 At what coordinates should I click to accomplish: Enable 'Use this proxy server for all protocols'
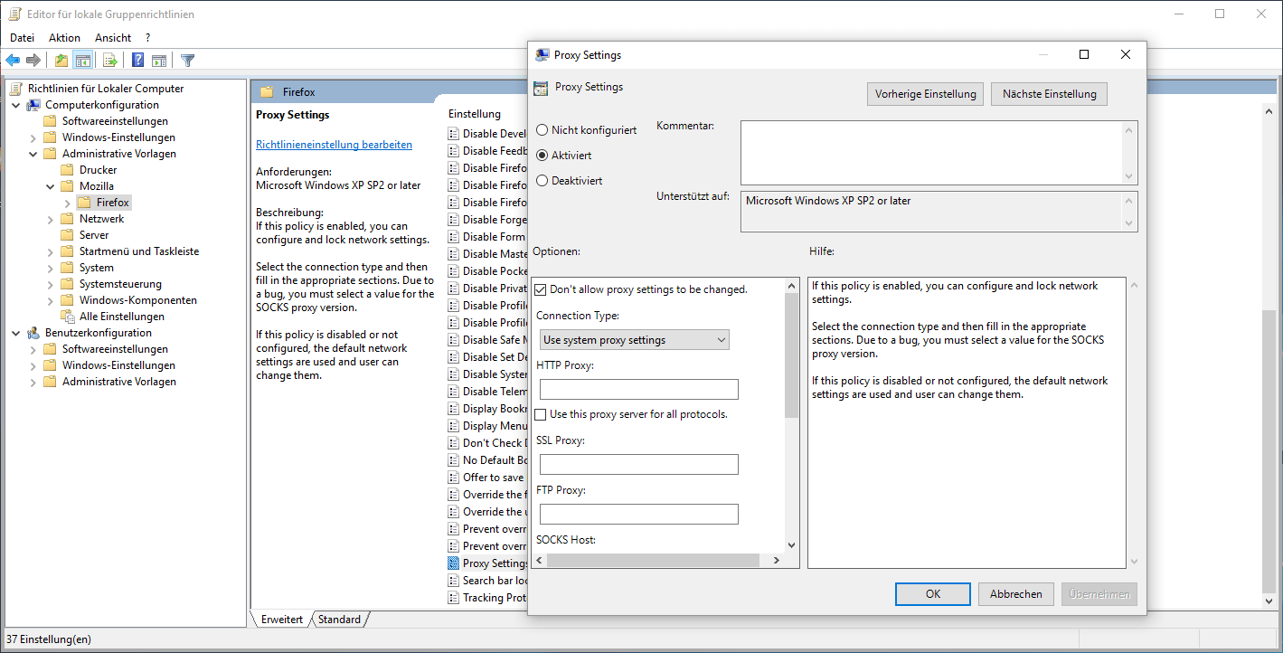click(541, 414)
